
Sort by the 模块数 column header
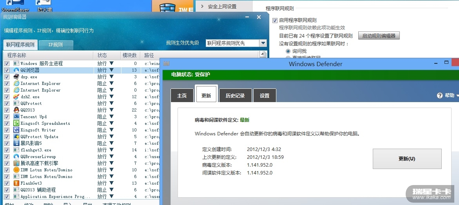click(131, 55)
